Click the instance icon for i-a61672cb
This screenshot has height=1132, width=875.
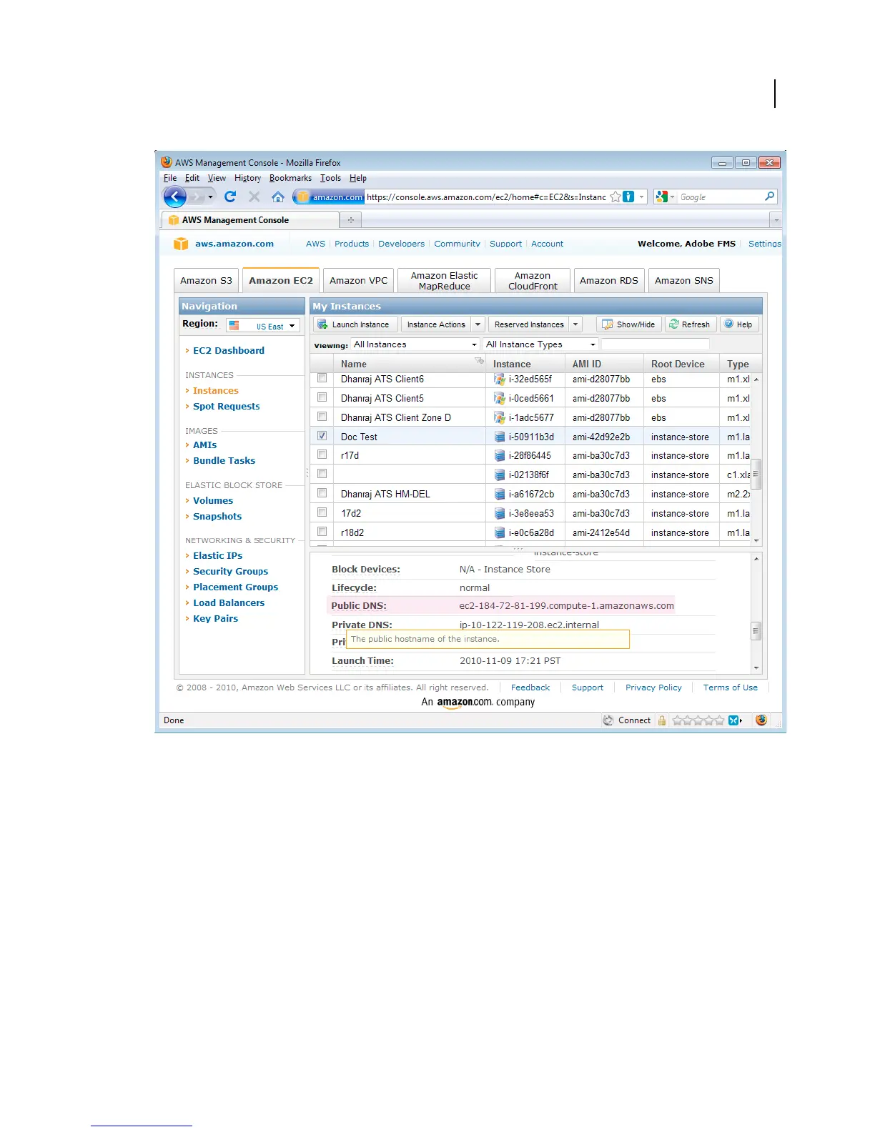[x=500, y=494]
